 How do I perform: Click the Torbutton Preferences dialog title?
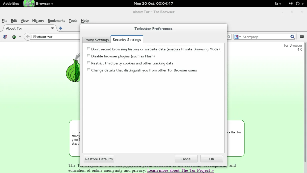point(153,29)
